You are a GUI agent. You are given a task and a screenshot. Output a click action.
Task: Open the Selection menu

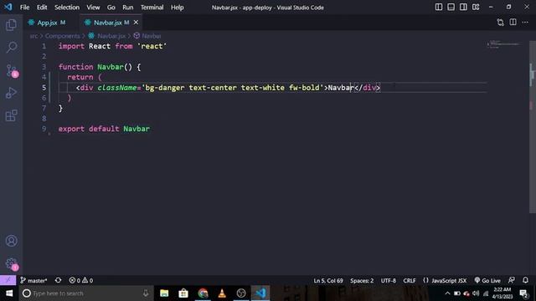pyautogui.click(x=67, y=8)
